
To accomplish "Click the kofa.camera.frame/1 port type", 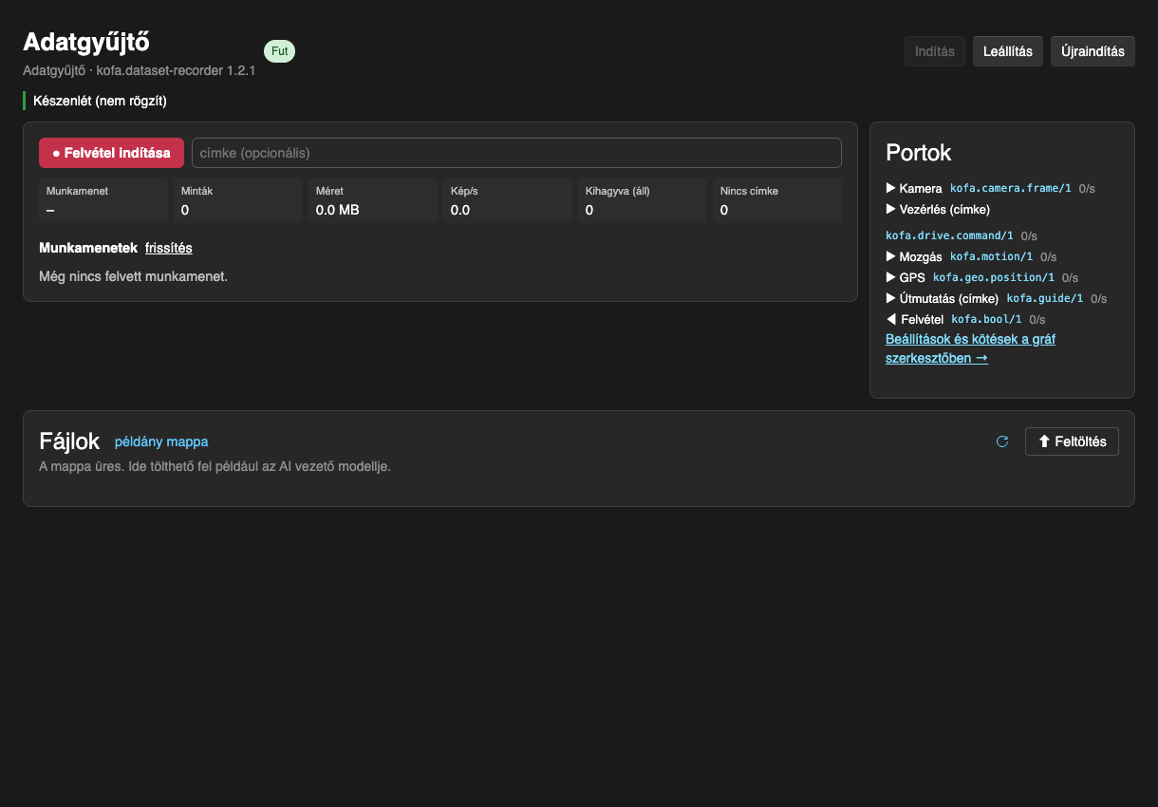I will click(x=1011, y=188).
